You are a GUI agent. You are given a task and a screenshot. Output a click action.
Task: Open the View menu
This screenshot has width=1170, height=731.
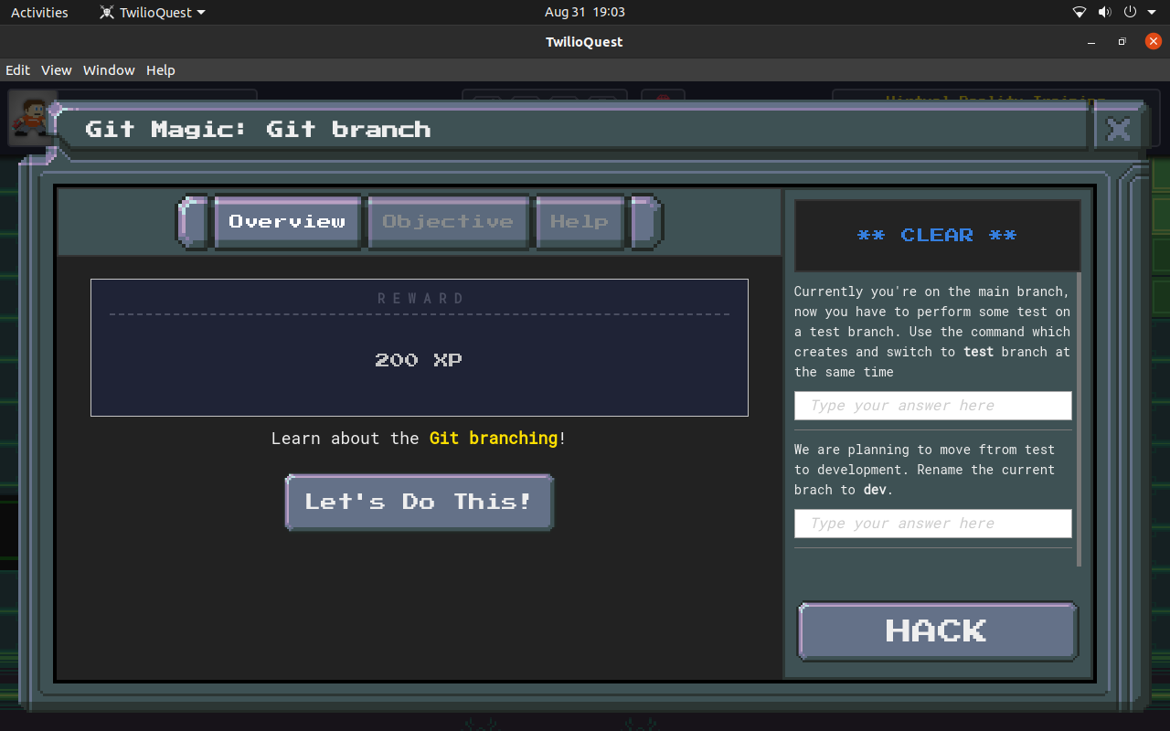(57, 70)
